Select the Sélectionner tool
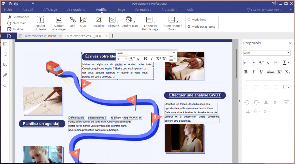295x164 pixels. [18, 17]
